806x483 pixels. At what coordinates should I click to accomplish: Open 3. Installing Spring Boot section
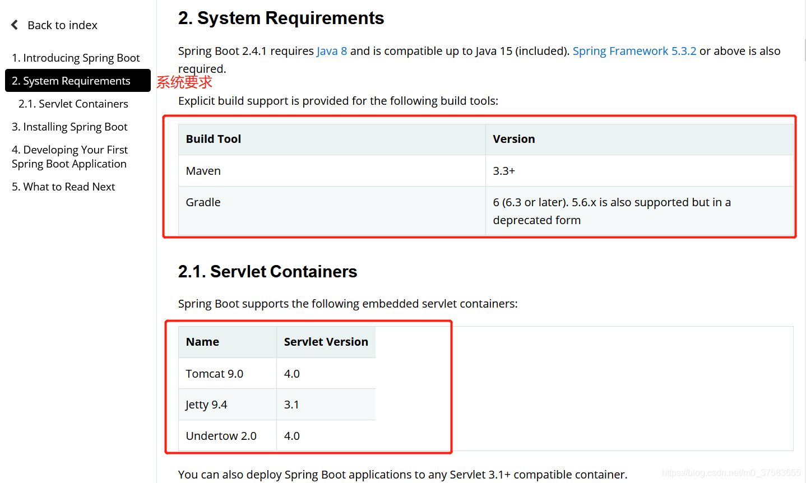[70, 127]
